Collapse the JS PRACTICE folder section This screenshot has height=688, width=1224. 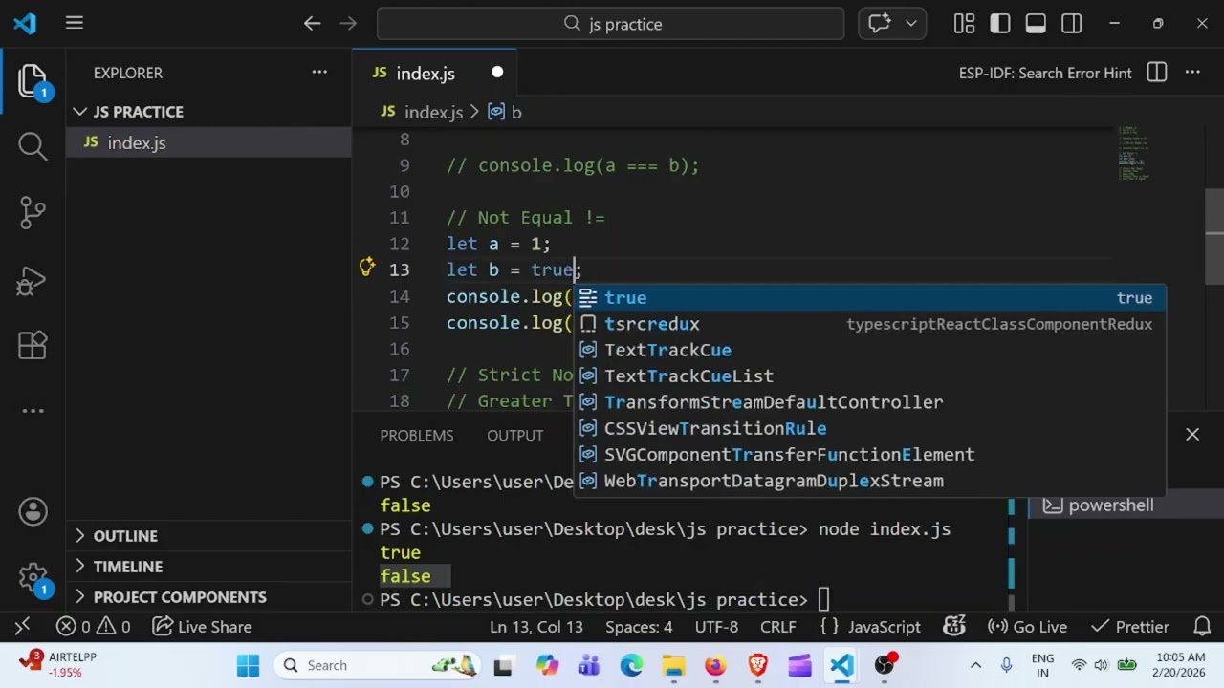[x=209, y=112]
